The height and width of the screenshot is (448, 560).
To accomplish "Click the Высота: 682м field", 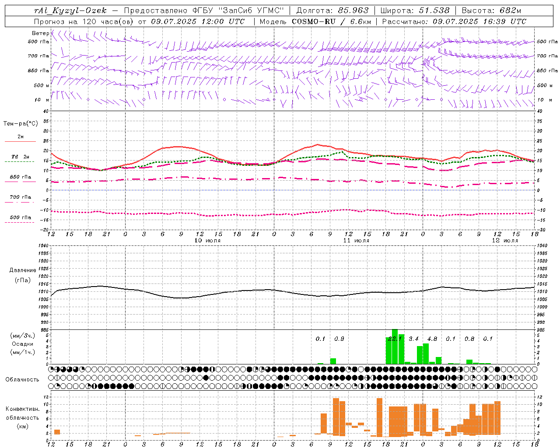I will (491, 10).
